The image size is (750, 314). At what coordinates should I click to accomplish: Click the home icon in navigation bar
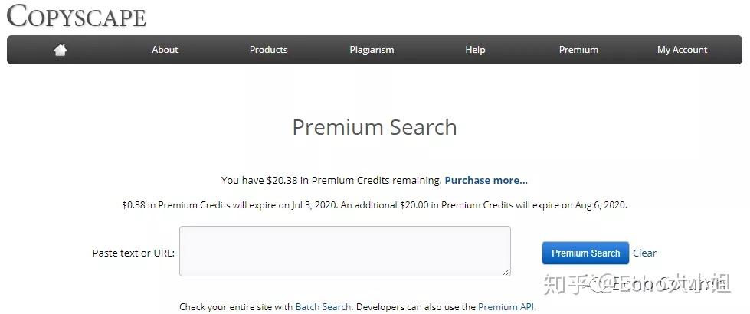[x=61, y=50]
